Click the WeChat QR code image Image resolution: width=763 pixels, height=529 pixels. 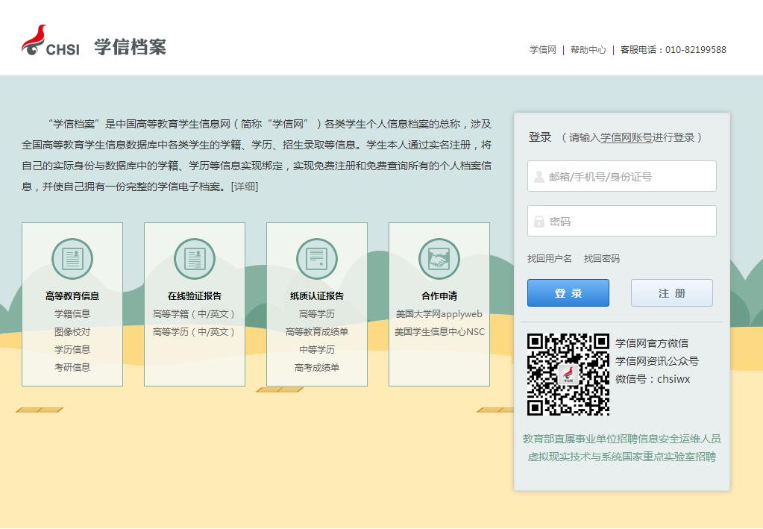pos(568,375)
